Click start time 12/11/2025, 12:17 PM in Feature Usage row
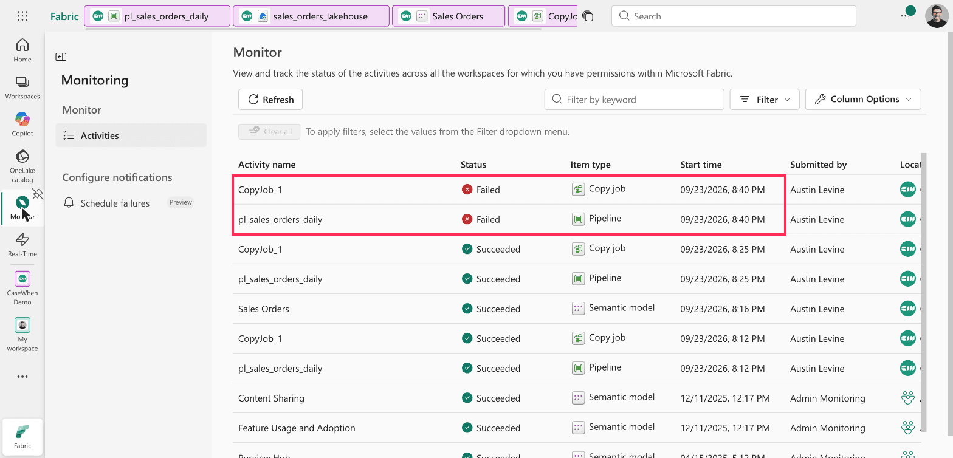Image resolution: width=953 pixels, height=458 pixels. tap(725, 428)
